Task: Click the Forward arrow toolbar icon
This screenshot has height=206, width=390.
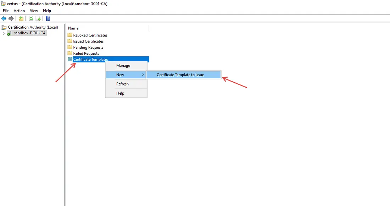Action: click(x=11, y=18)
